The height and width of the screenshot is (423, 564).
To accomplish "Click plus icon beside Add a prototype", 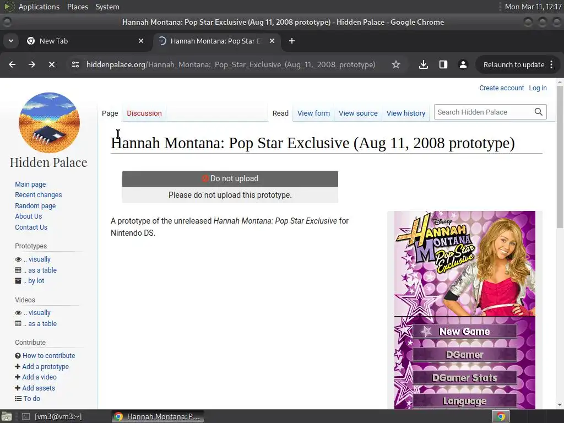I will pyautogui.click(x=18, y=366).
